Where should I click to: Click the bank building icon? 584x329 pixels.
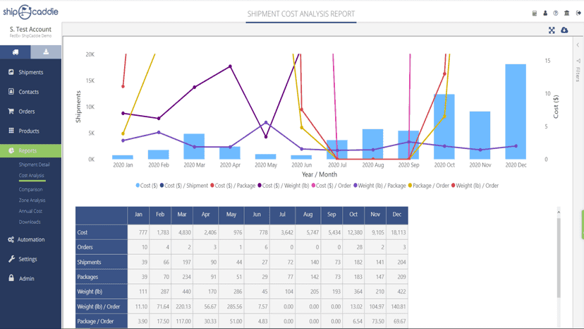(x=567, y=13)
